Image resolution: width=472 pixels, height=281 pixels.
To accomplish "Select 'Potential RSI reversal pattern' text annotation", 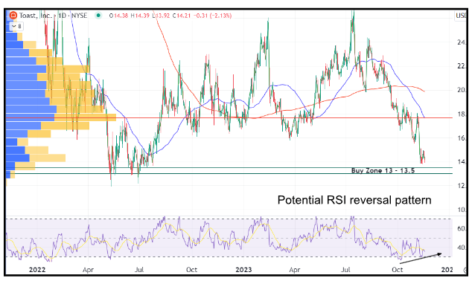I will click(x=354, y=200).
